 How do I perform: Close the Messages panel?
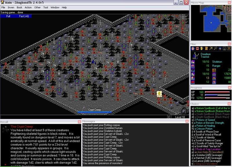187,121
